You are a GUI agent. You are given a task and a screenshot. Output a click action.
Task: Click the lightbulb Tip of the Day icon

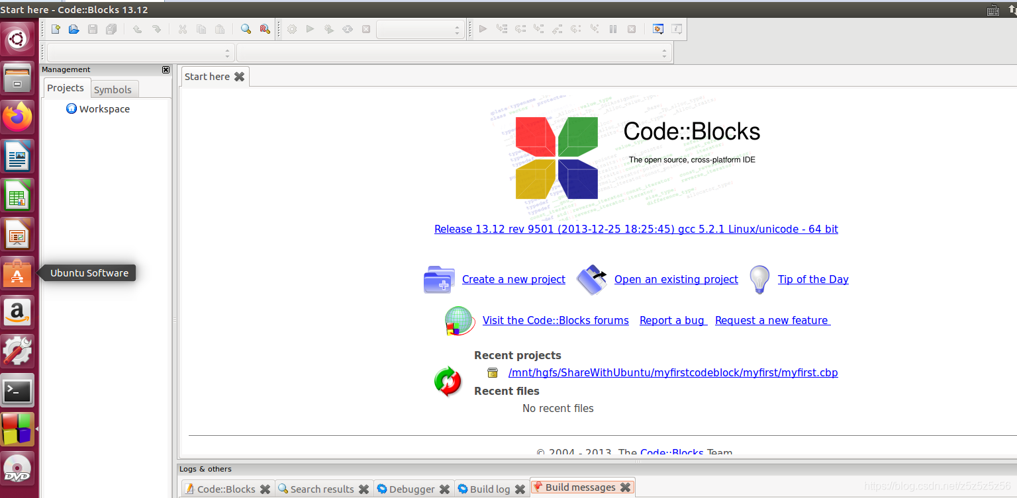point(759,280)
